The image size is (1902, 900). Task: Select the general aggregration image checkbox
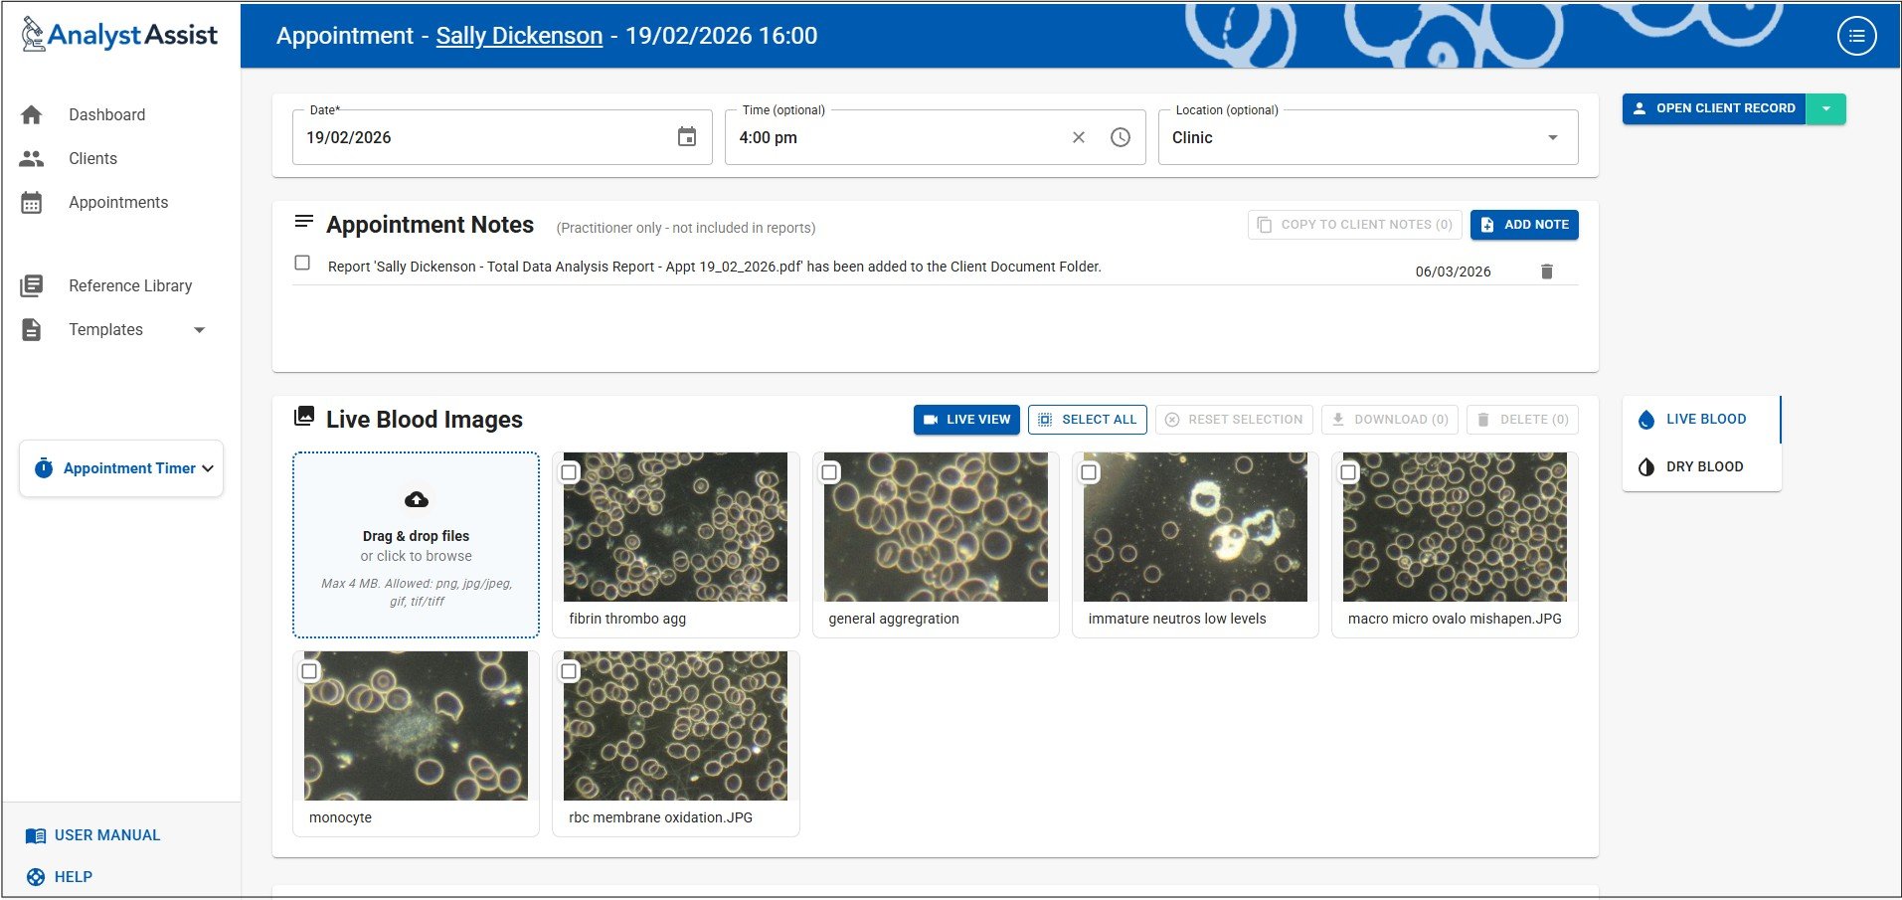(829, 472)
